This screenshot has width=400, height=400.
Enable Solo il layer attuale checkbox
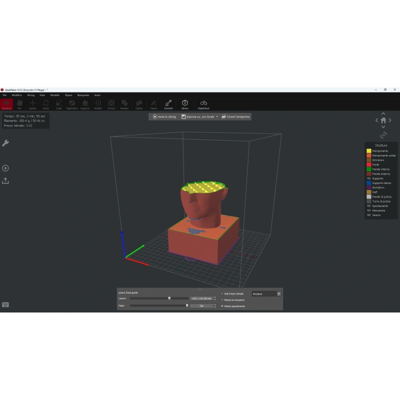coord(222,293)
